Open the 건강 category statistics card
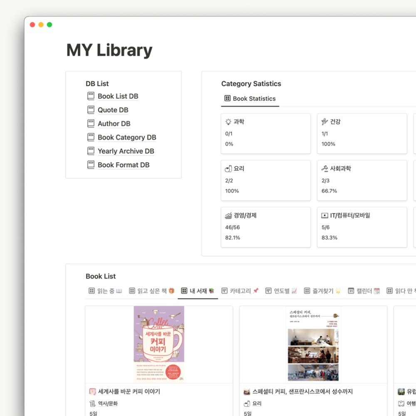The image size is (416, 416). pos(362,134)
